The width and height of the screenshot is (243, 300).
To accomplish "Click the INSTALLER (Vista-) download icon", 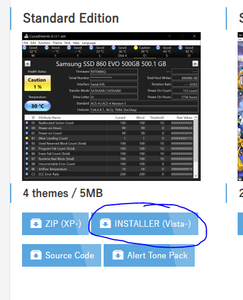I will click(105, 223).
